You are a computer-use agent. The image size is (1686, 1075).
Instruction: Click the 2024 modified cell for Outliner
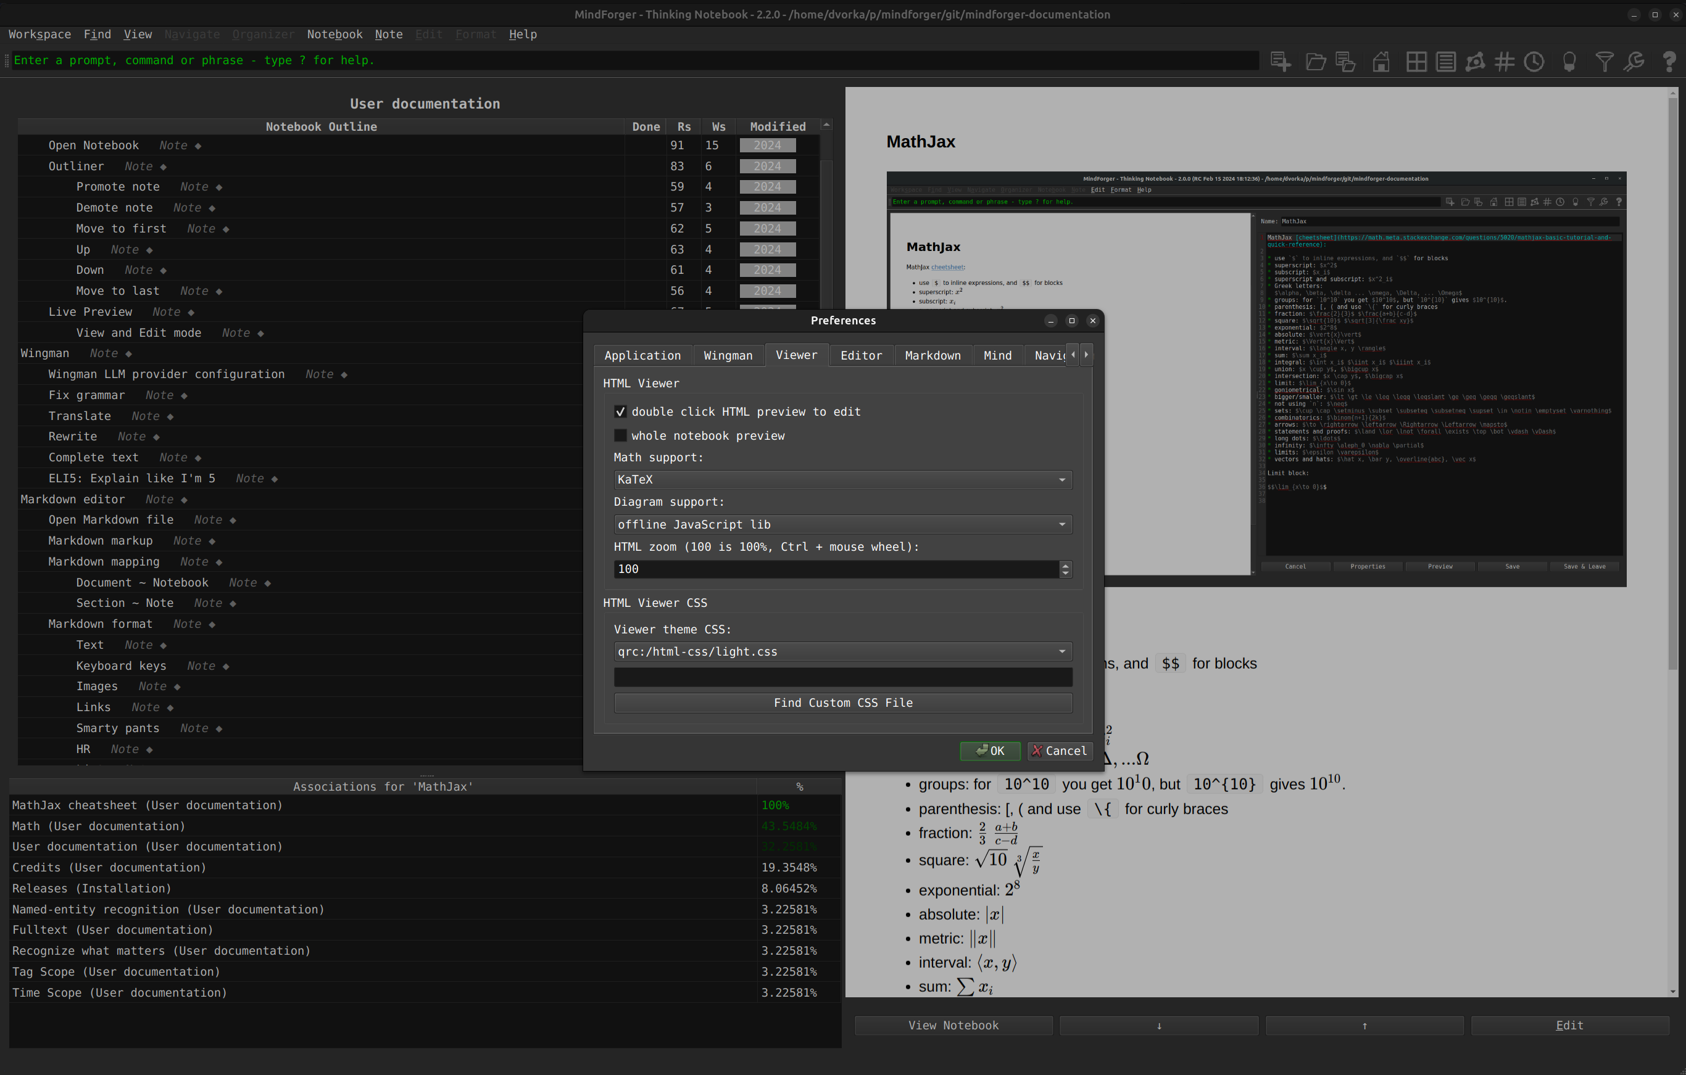coord(767,167)
